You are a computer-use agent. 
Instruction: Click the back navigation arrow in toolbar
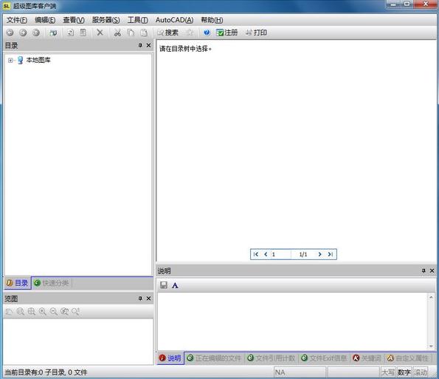click(x=10, y=33)
